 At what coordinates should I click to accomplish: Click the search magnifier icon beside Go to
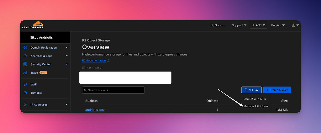212,25
